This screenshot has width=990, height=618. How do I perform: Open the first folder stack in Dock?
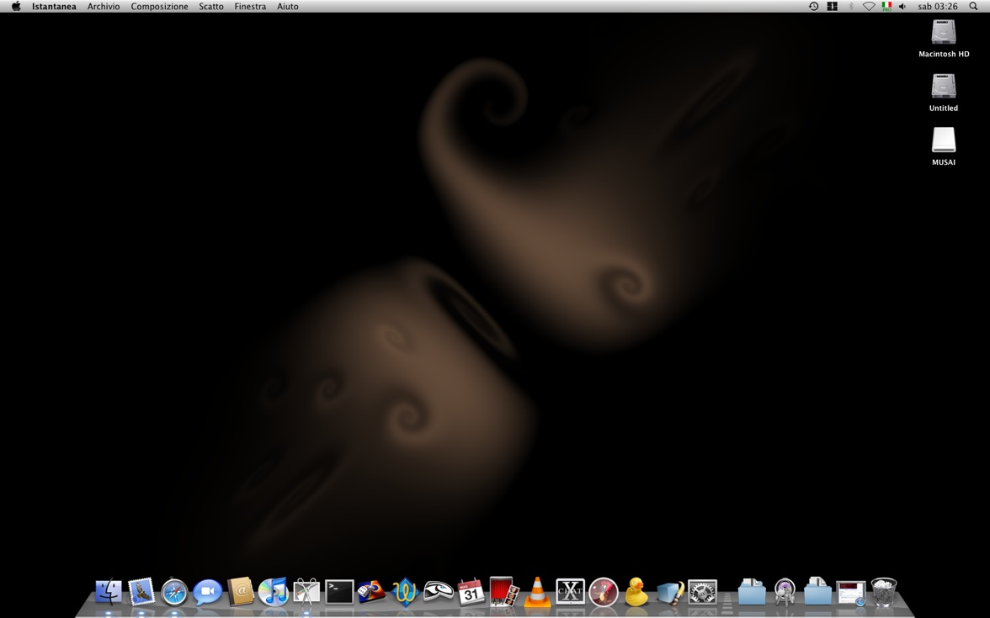[x=752, y=592]
